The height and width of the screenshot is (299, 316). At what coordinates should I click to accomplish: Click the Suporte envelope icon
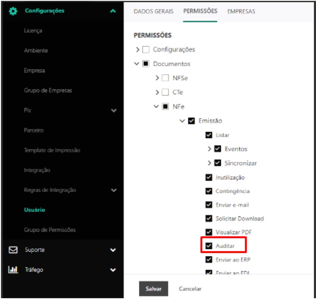(x=13, y=250)
